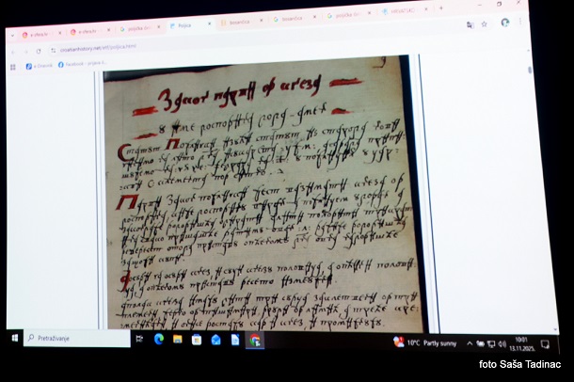Open File Explorer from the taskbar
Viewport: 574px width, 382px height.
pos(177,339)
